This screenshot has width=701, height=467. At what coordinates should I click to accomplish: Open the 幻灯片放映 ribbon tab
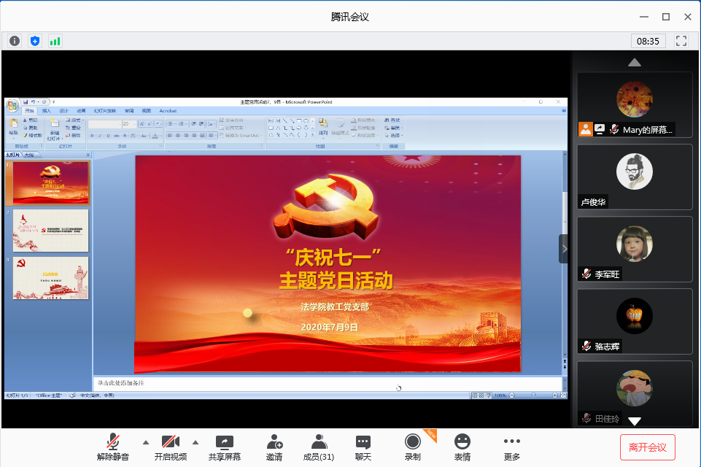(104, 110)
